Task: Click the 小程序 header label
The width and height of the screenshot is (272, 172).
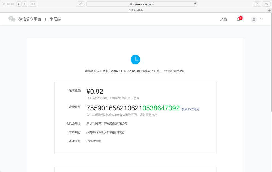Action: (x=55, y=19)
